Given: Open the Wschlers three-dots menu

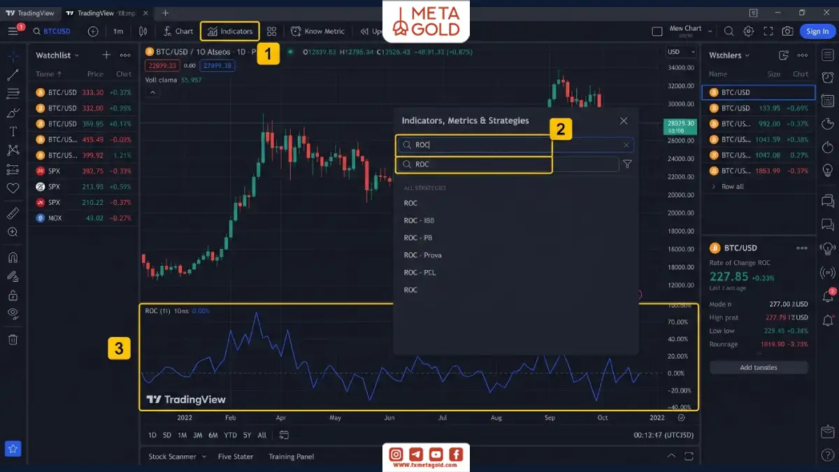Looking at the screenshot, I should pyautogui.click(x=803, y=55).
